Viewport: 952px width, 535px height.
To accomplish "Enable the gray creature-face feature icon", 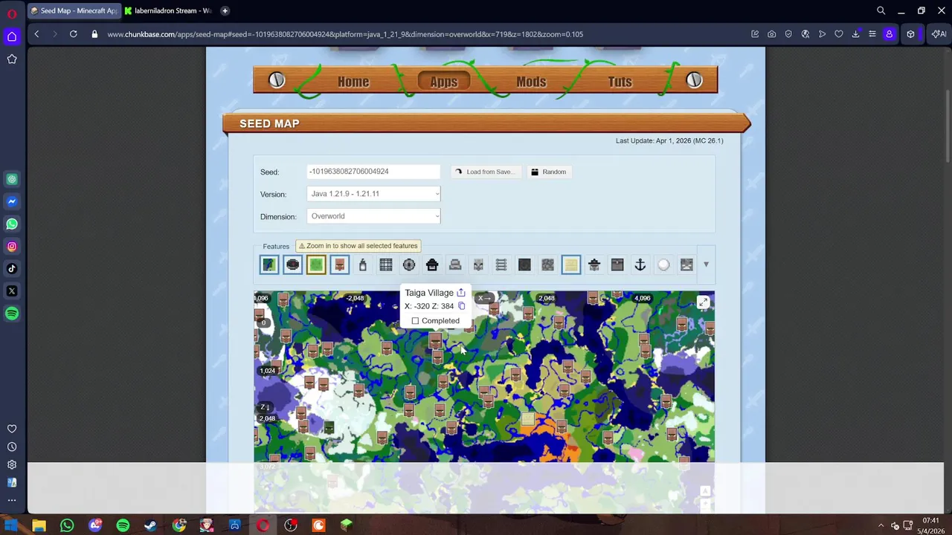I will [478, 265].
